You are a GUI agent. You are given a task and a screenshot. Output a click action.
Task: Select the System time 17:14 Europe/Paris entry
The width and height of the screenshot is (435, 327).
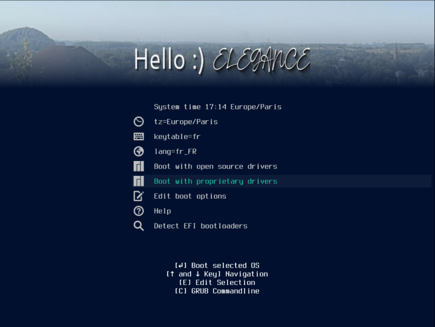(217, 107)
